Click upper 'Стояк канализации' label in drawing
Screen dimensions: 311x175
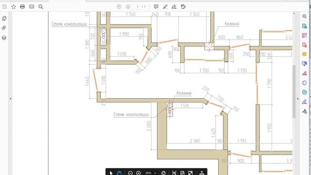69,24
